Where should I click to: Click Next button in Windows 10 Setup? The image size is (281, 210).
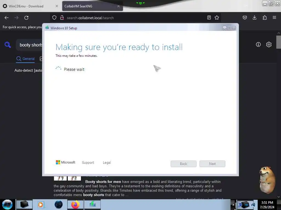pyautogui.click(x=212, y=164)
